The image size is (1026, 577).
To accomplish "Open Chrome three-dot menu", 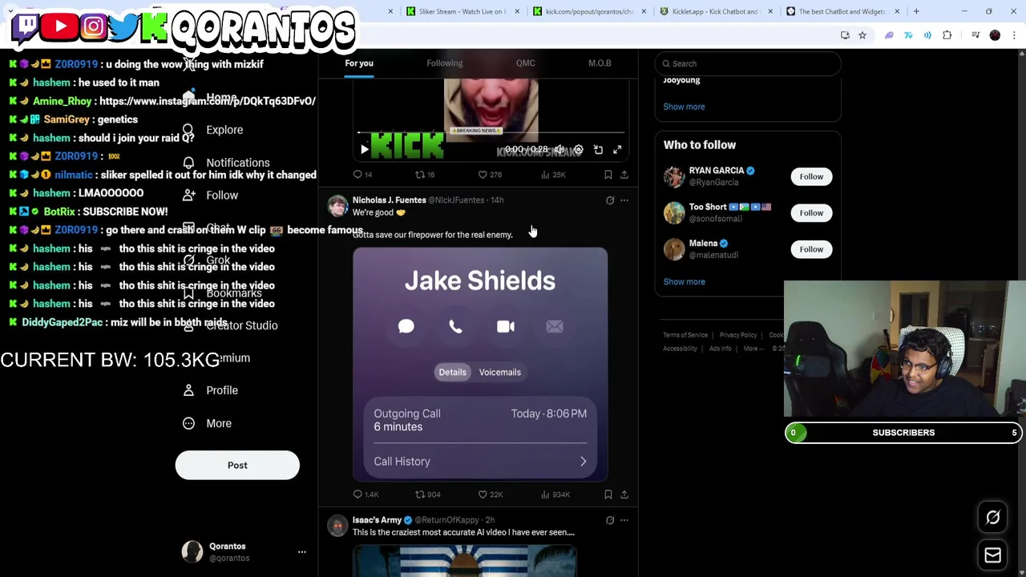I will [1014, 35].
